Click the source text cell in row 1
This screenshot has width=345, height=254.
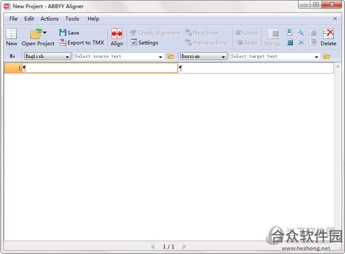[x=100, y=68]
